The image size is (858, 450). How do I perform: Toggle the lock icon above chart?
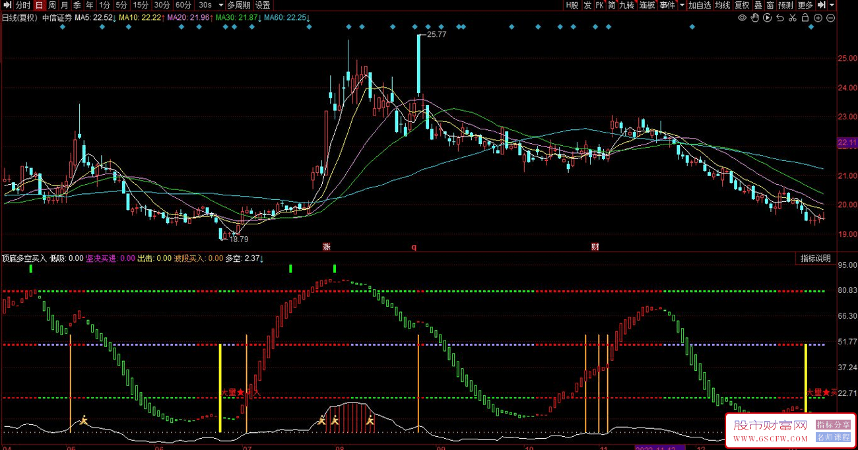click(x=805, y=18)
